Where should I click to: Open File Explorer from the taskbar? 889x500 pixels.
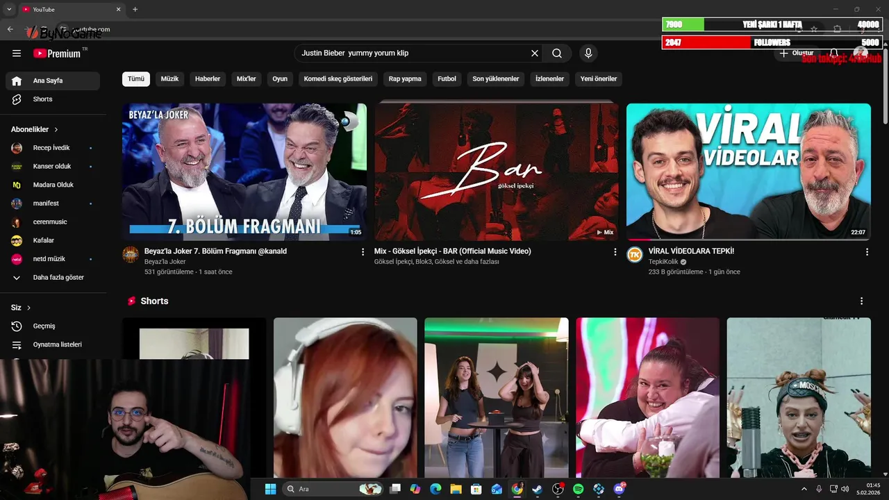click(456, 489)
